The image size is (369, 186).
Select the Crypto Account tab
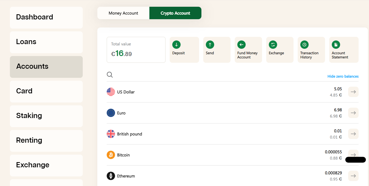175,13
